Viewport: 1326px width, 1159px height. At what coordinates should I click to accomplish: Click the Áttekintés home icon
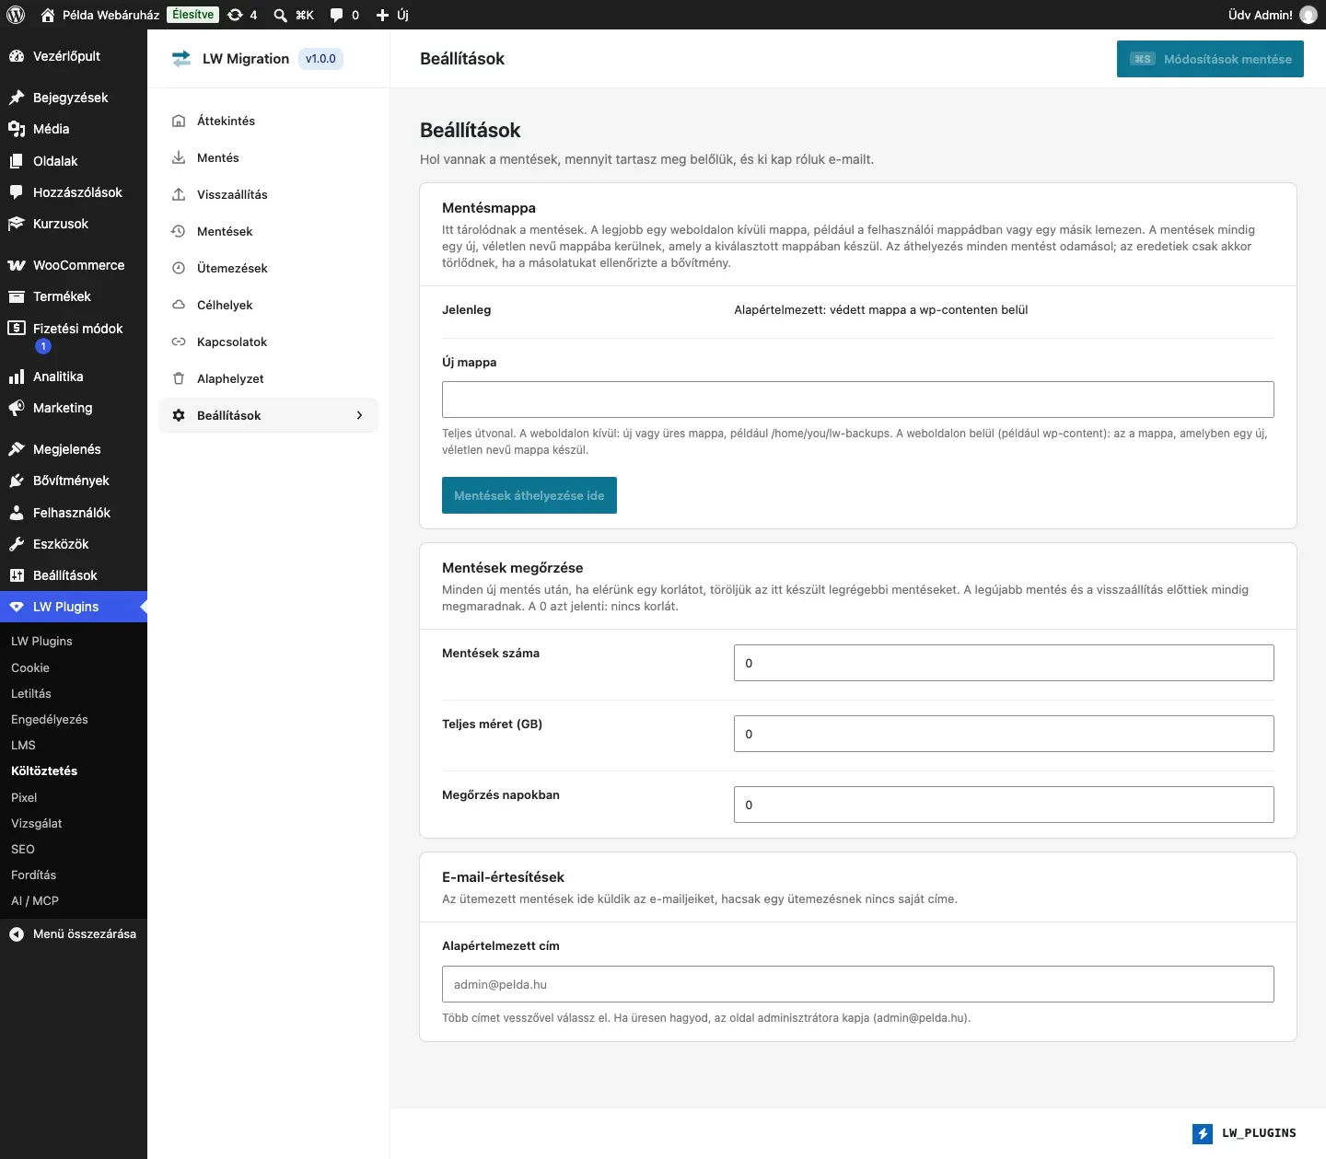click(x=179, y=121)
